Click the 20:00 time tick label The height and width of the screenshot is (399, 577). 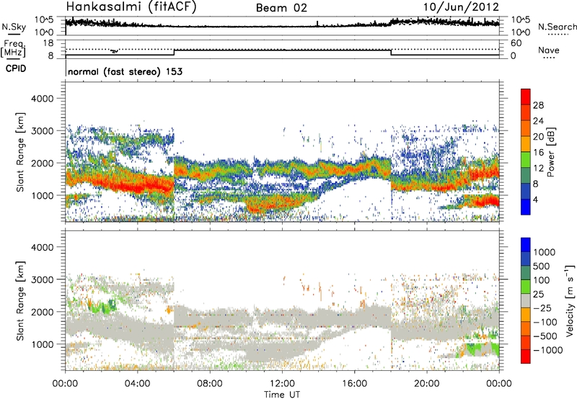(426, 384)
